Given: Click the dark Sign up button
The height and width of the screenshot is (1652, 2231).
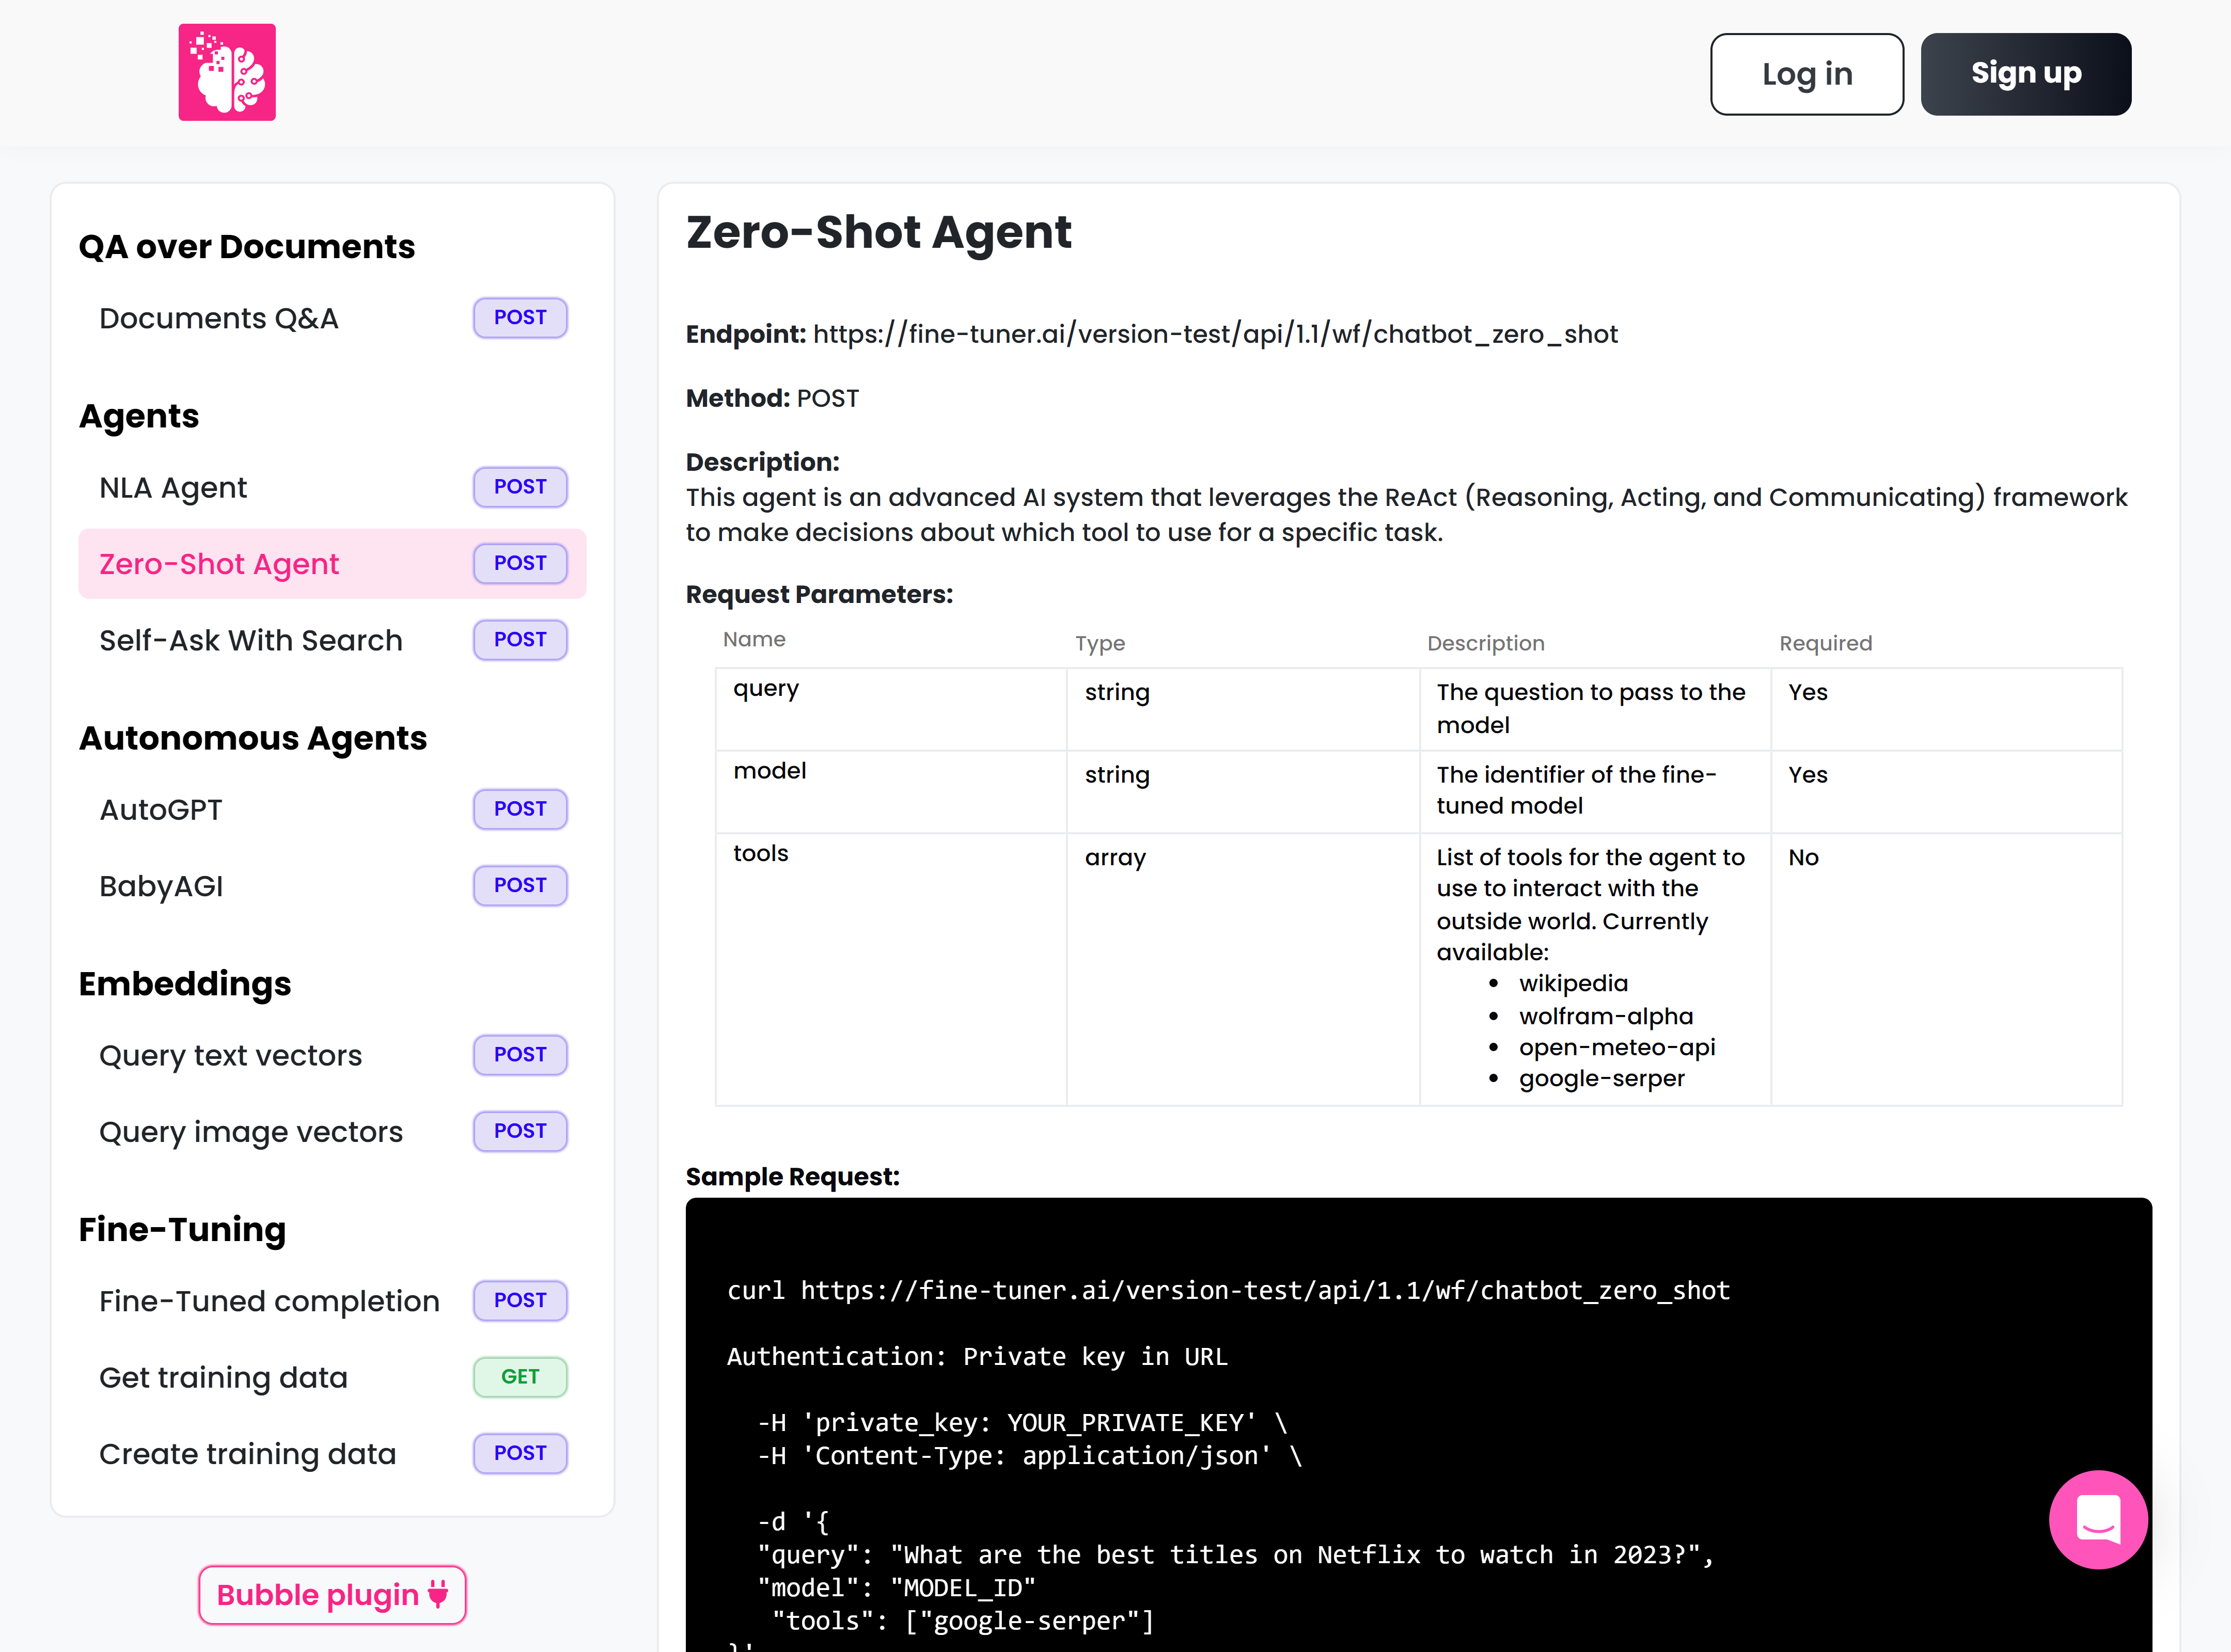Looking at the screenshot, I should pos(2025,74).
